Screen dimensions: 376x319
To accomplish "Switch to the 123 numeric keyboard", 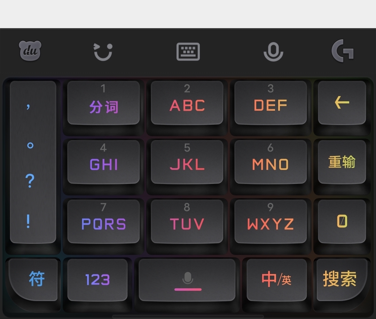I will pos(97,280).
